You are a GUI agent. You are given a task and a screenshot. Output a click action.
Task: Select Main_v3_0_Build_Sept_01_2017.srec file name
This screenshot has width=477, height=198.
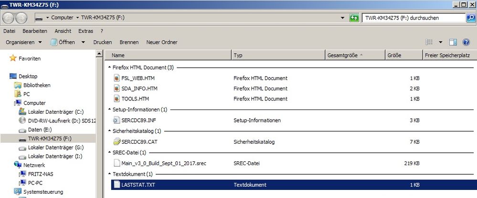tap(164, 163)
